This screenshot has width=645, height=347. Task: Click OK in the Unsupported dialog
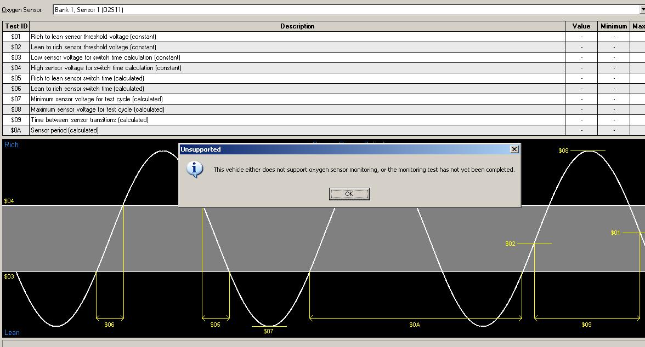point(349,194)
